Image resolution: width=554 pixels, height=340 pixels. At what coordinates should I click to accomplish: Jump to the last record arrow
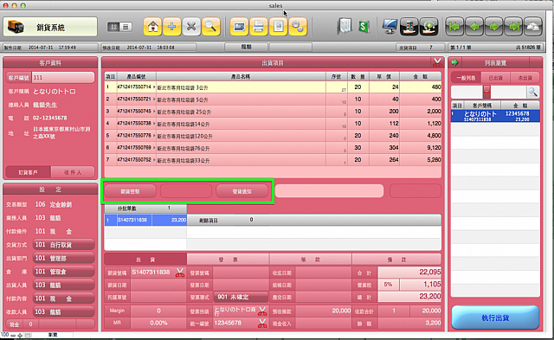pyautogui.click(x=513, y=27)
